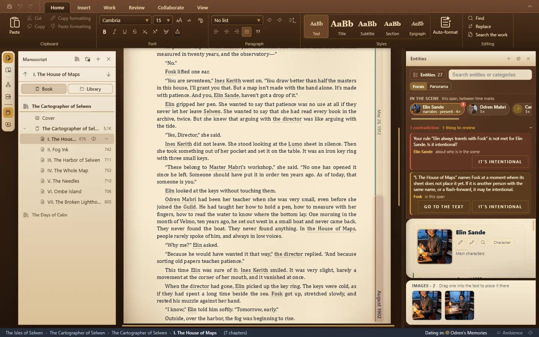Click the font color swatch button
This screenshot has height=337, width=539.
click(177, 32)
